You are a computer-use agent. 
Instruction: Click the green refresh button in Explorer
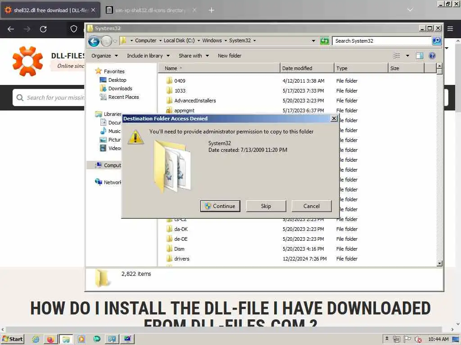pos(324,41)
